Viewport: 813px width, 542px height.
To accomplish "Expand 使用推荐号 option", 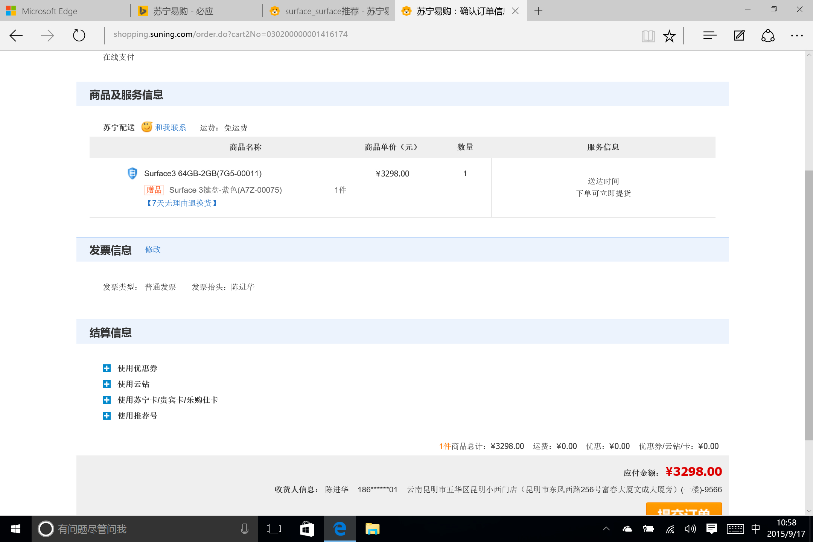I will point(107,416).
